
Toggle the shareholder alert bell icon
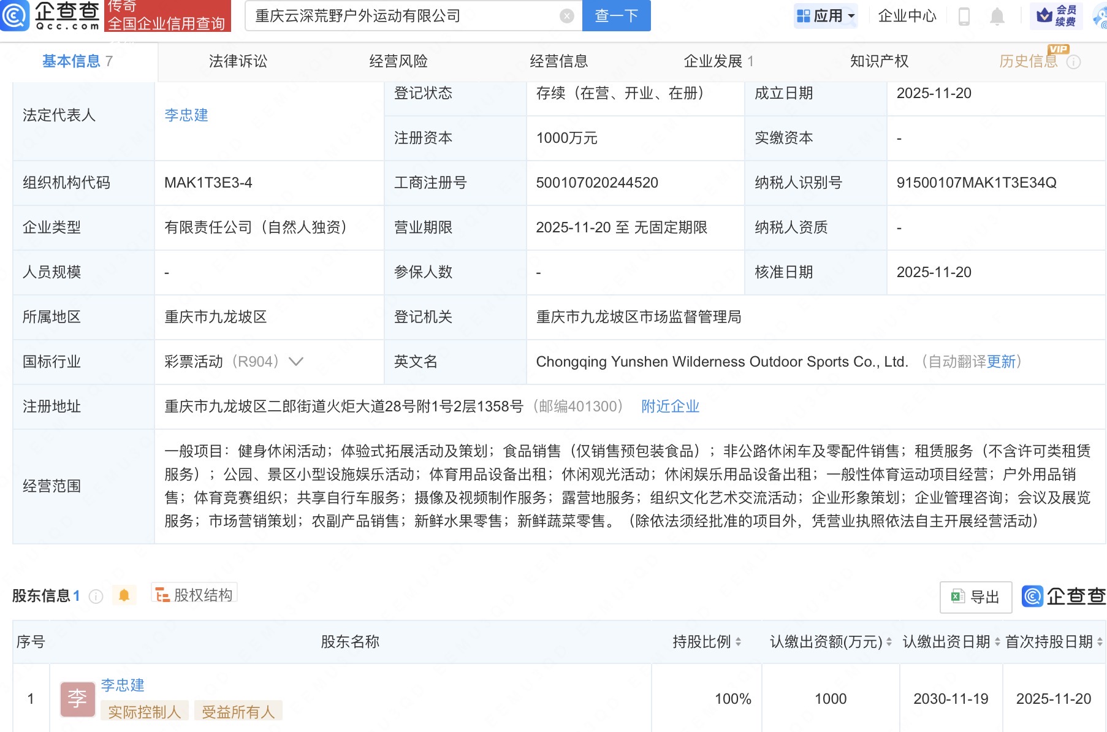124,595
